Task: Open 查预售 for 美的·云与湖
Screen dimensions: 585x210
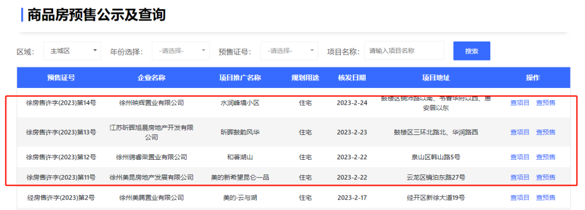Action: coord(545,198)
